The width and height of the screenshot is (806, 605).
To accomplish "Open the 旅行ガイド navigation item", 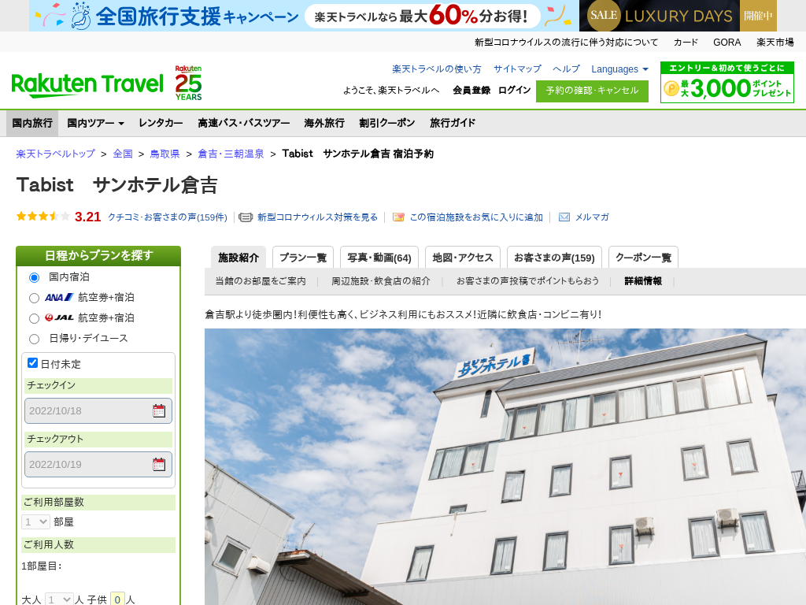I will 453,123.
